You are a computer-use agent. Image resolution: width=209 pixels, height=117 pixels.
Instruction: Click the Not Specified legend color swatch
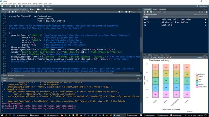click(x=197, y=87)
